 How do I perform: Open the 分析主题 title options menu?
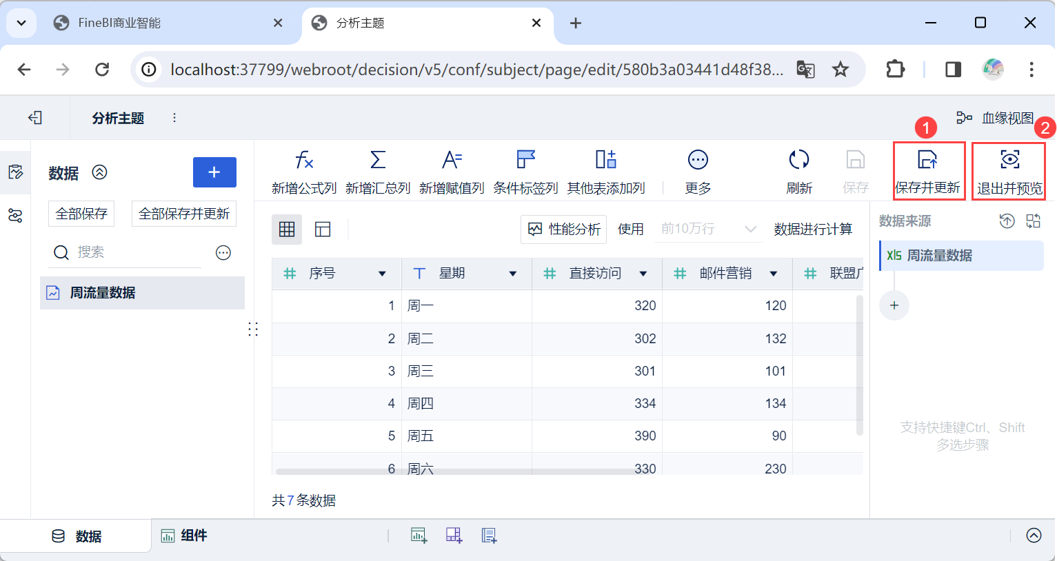point(174,118)
